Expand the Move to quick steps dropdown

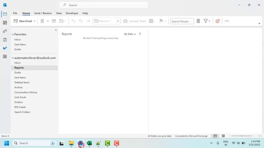tap(118, 21)
